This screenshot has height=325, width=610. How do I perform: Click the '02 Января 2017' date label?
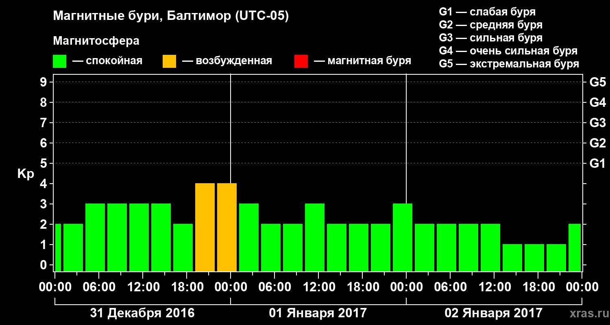494,313
